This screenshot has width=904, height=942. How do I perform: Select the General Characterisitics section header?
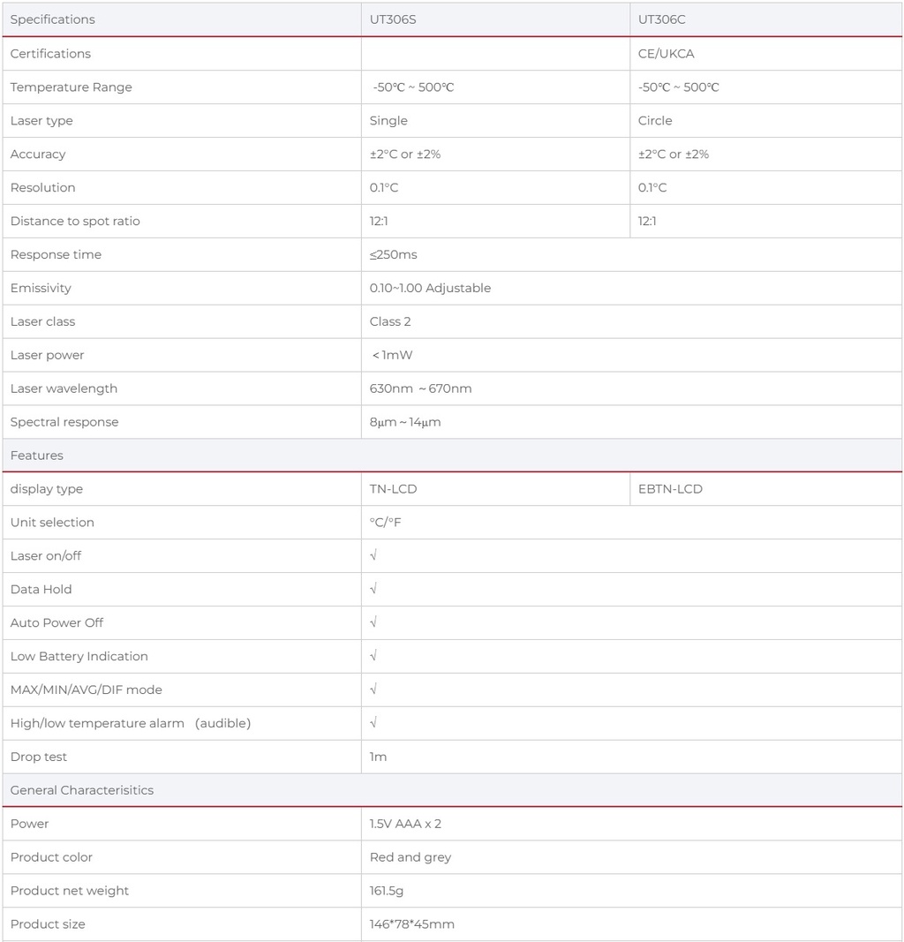(452, 790)
